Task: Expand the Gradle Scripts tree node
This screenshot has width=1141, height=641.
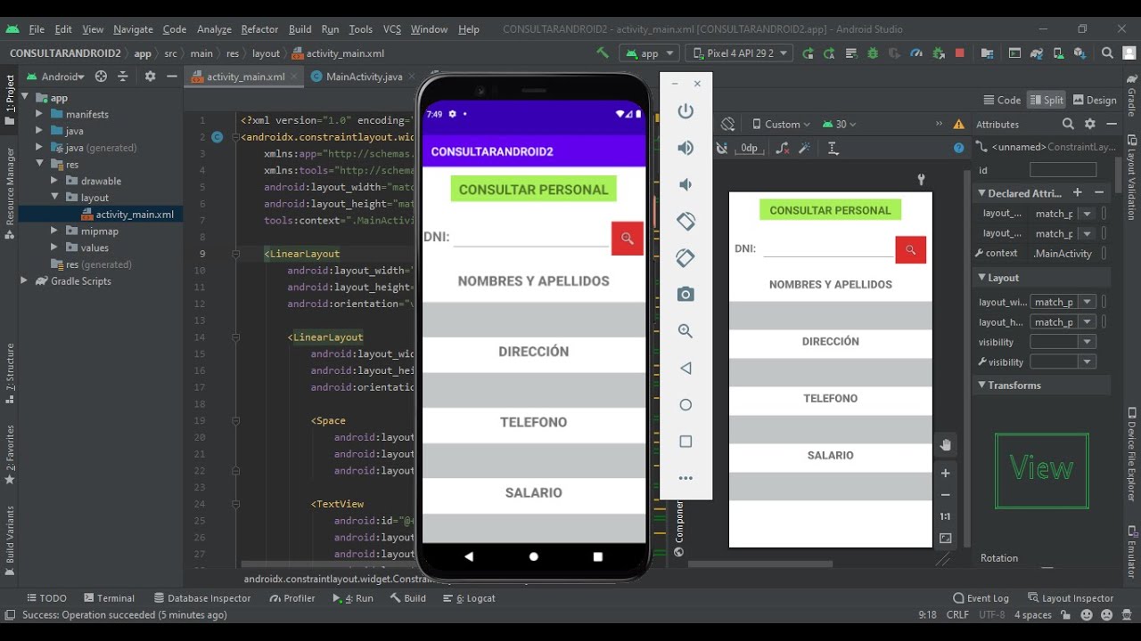Action: click(x=24, y=281)
